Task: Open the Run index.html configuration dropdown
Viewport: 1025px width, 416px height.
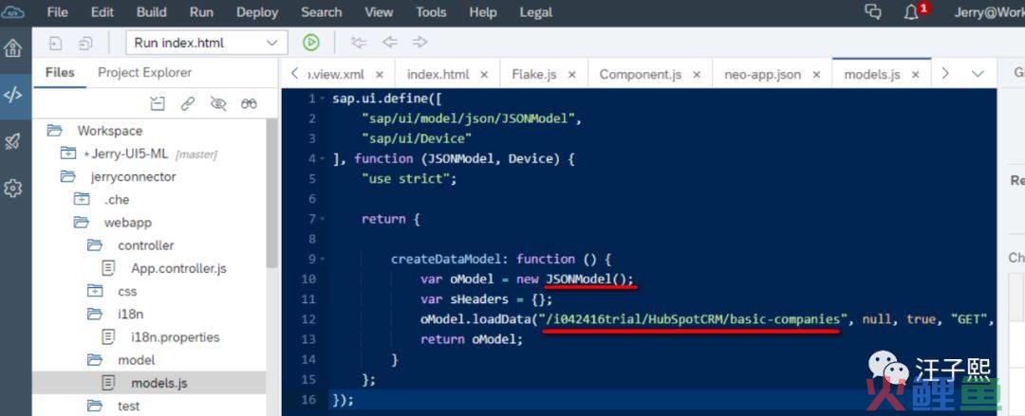Action: (273, 43)
